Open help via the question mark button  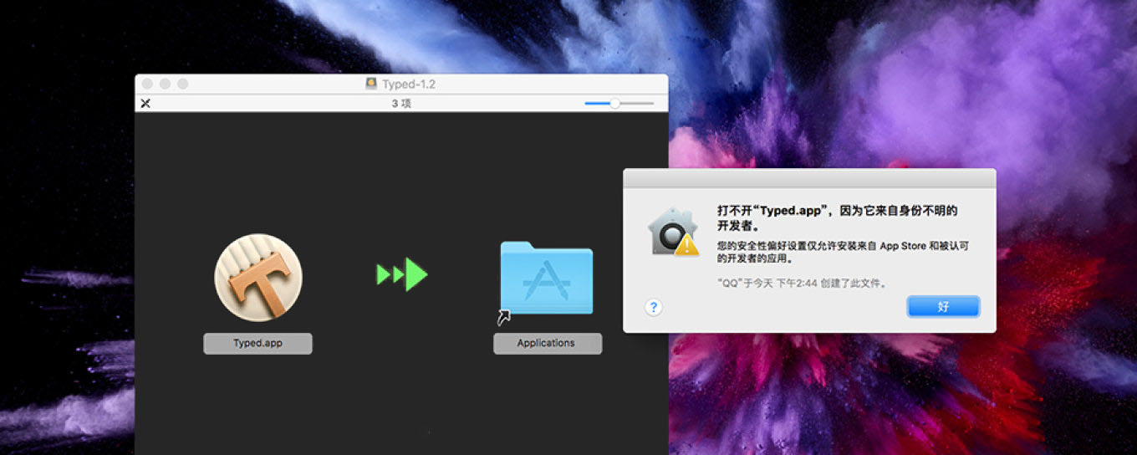[x=654, y=307]
